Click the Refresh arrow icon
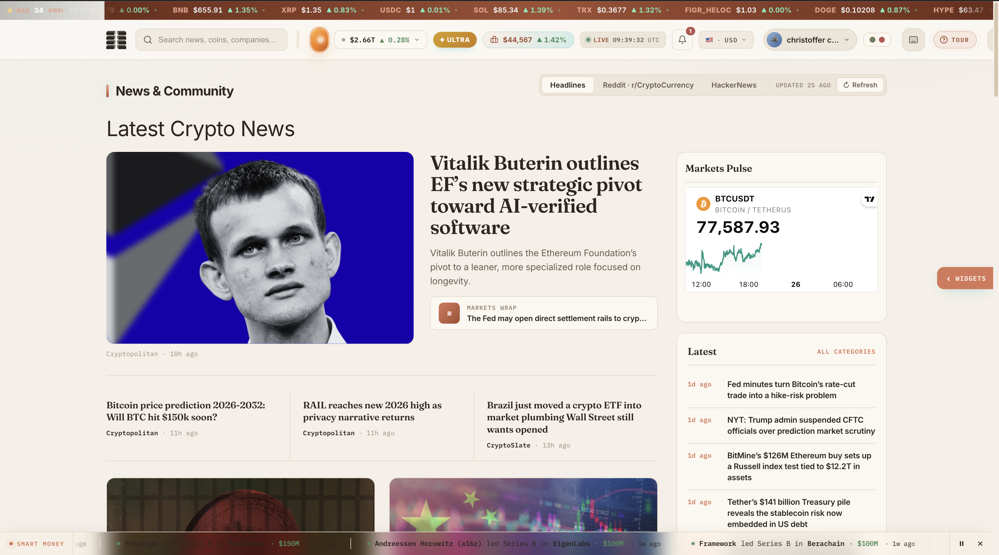 [846, 85]
